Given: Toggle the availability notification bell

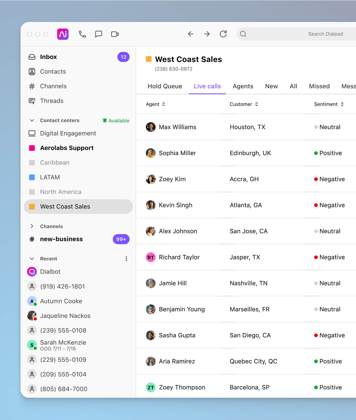Looking at the screenshot, I should click(104, 120).
